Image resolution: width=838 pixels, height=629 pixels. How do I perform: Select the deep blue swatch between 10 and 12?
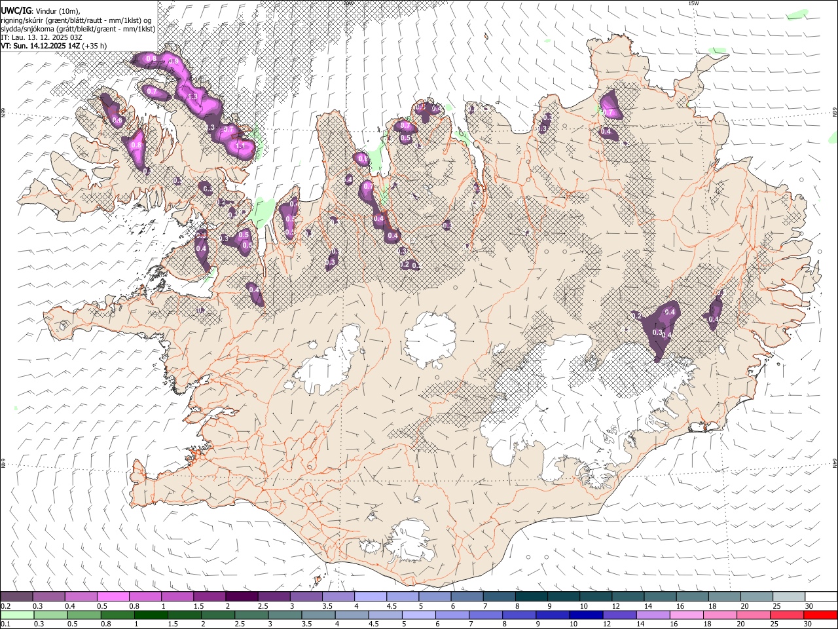[x=585, y=615]
